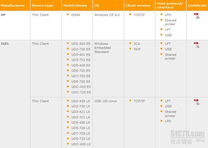The image size is (208, 148).
Task: Click the UDC-420 LX model entry
Action: coord(81,144)
